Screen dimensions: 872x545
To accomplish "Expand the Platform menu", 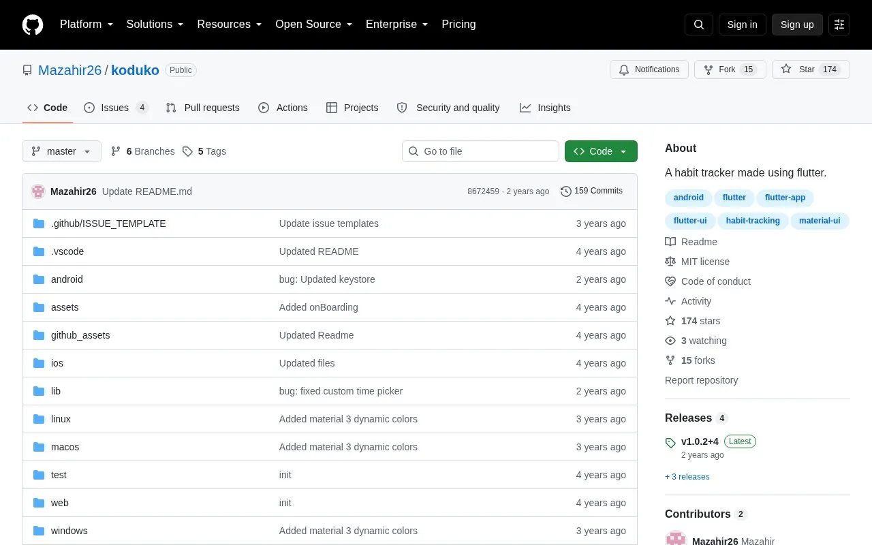I will [87, 25].
